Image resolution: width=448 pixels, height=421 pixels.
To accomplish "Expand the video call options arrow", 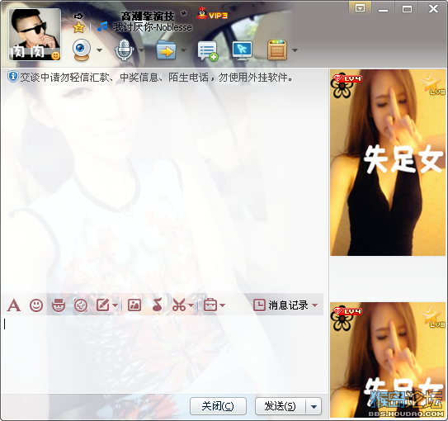I will tap(99, 50).
